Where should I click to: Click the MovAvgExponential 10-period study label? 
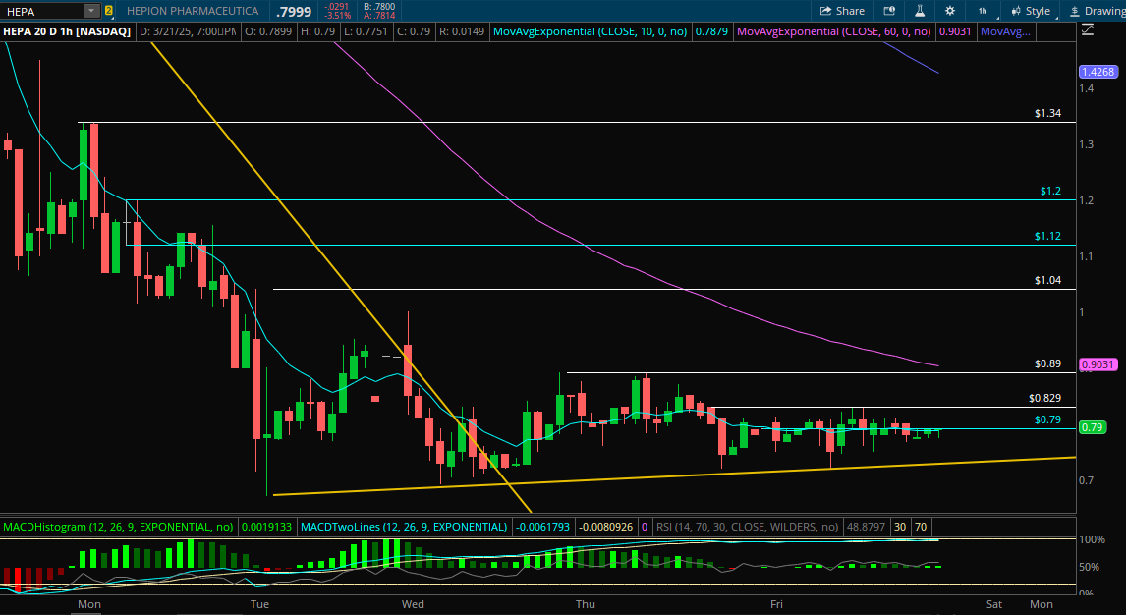click(591, 31)
